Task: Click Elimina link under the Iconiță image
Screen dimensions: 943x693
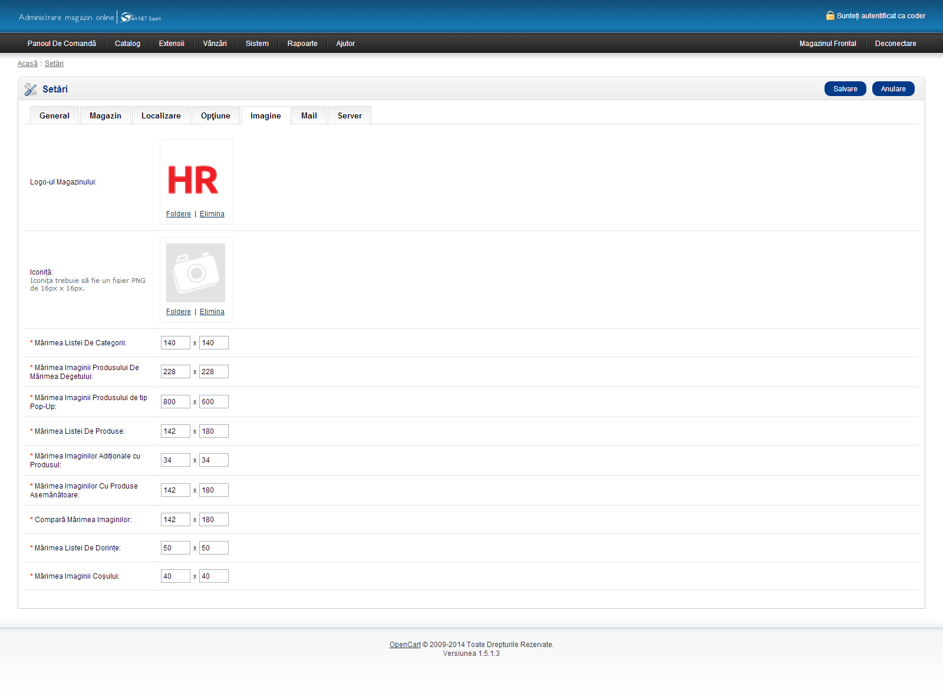Action: point(212,312)
